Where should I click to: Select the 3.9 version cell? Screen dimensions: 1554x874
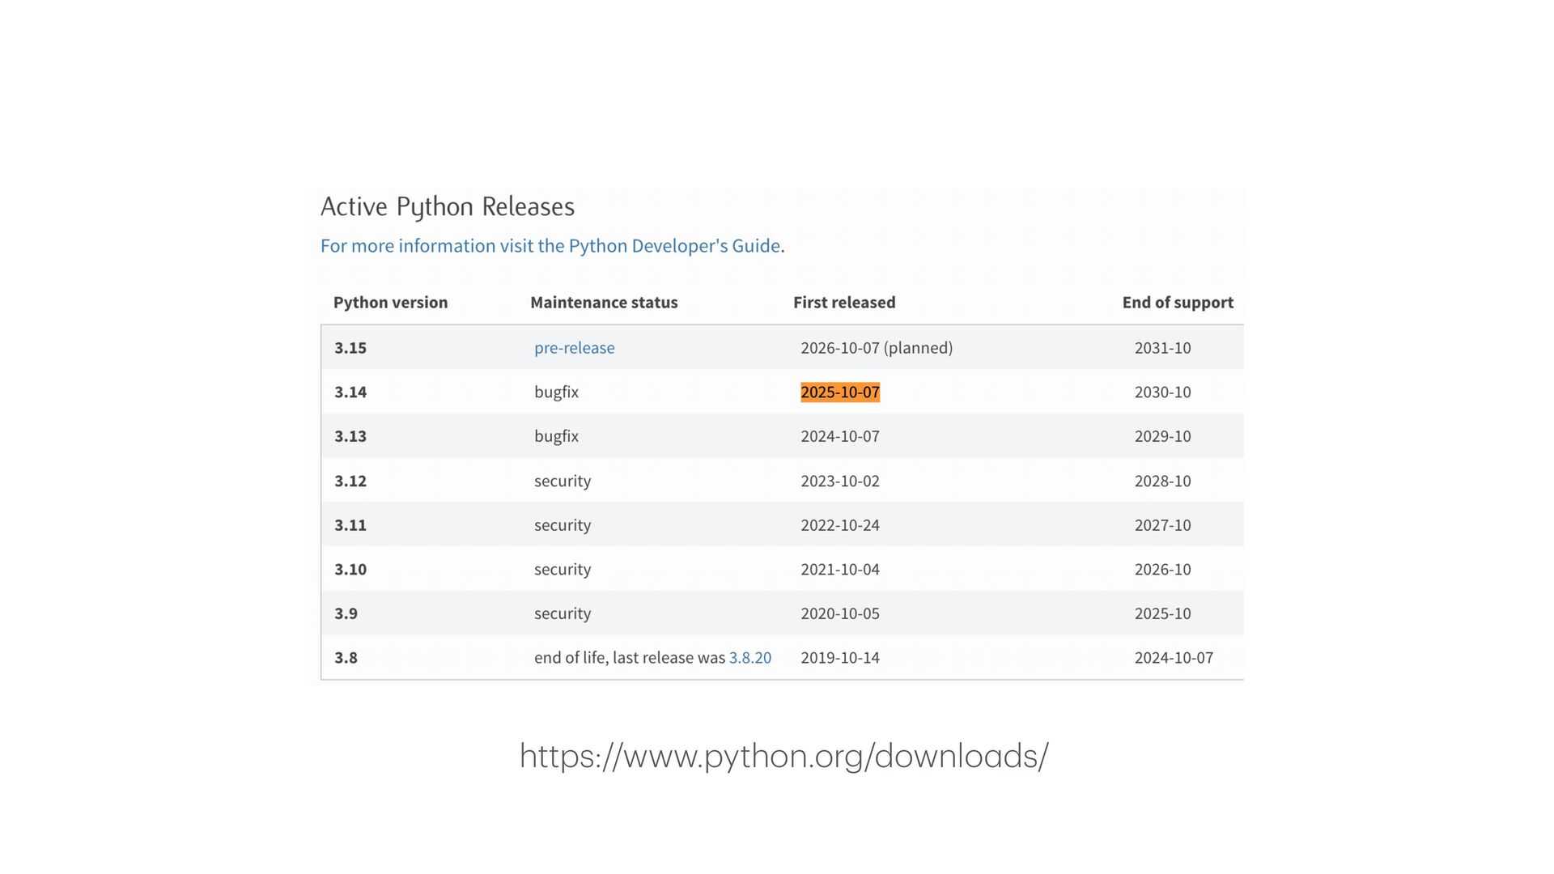tap(346, 613)
